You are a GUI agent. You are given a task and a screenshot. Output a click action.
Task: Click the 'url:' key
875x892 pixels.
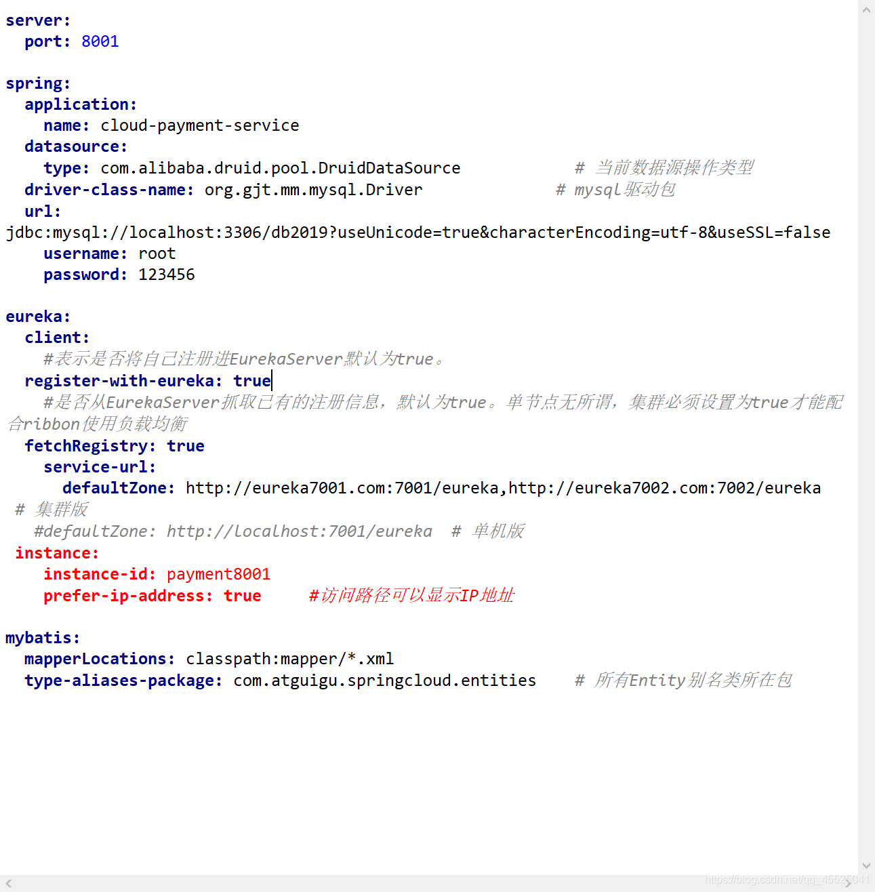(x=43, y=211)
